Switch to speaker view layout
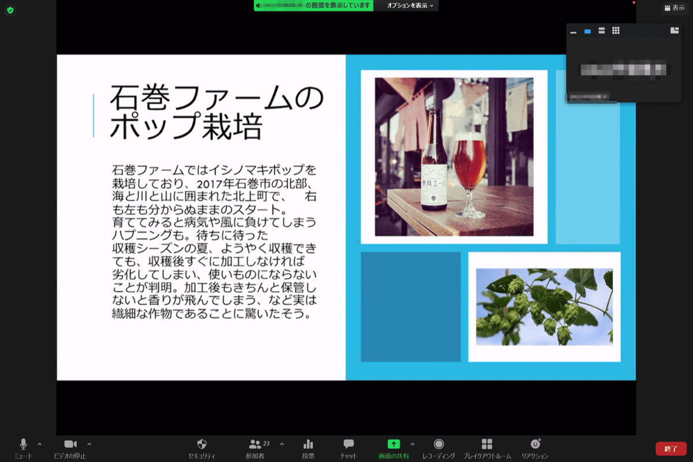The image size is (693, 462). 587,30
